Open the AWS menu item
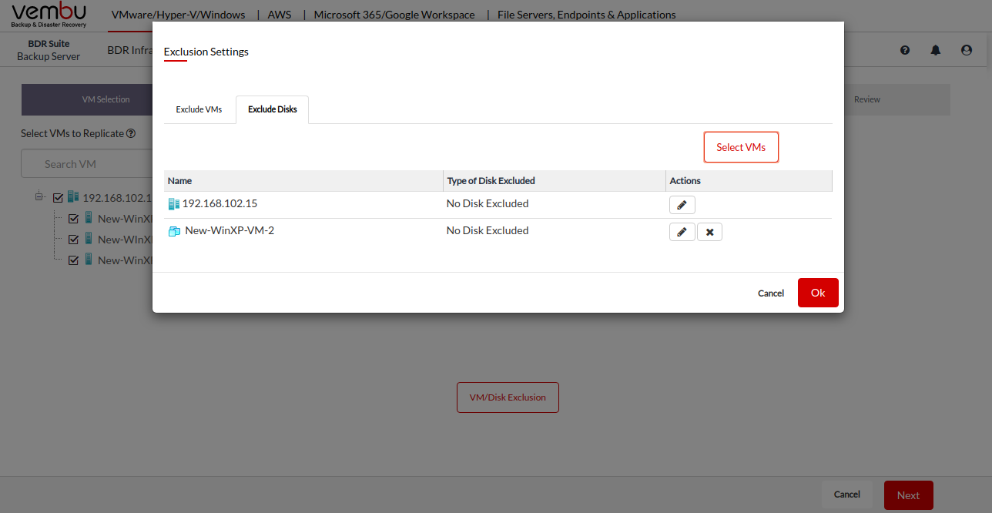This screenshot has height=513, width=992. (279, 15)
